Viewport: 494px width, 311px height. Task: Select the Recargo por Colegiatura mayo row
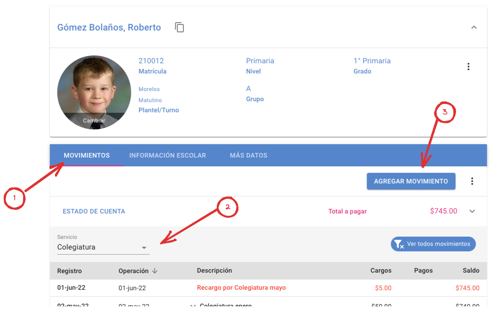(x=241, y=288)
